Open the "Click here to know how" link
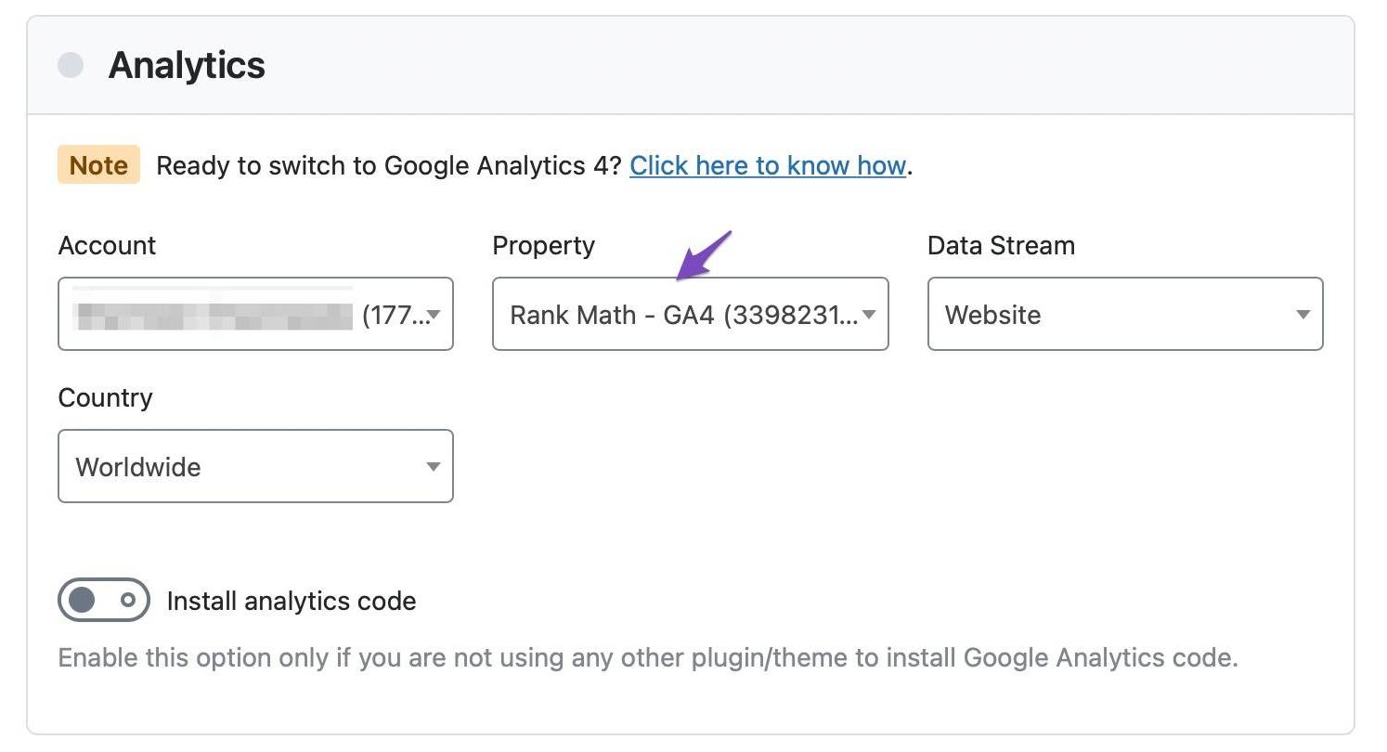The width and height of the screenshot is (1387, 752). tap(767, 165)
